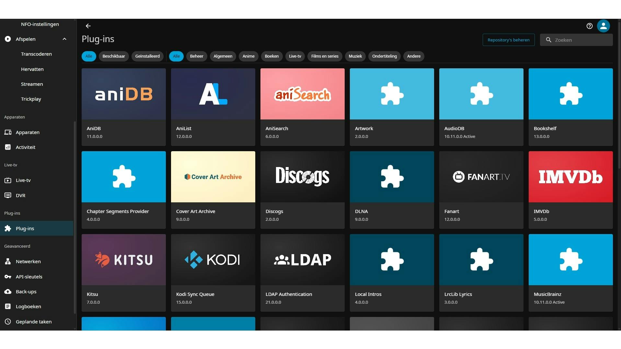Click the DVR icon in sidebar
Screen dimensions: 621x349
(8, 195)
